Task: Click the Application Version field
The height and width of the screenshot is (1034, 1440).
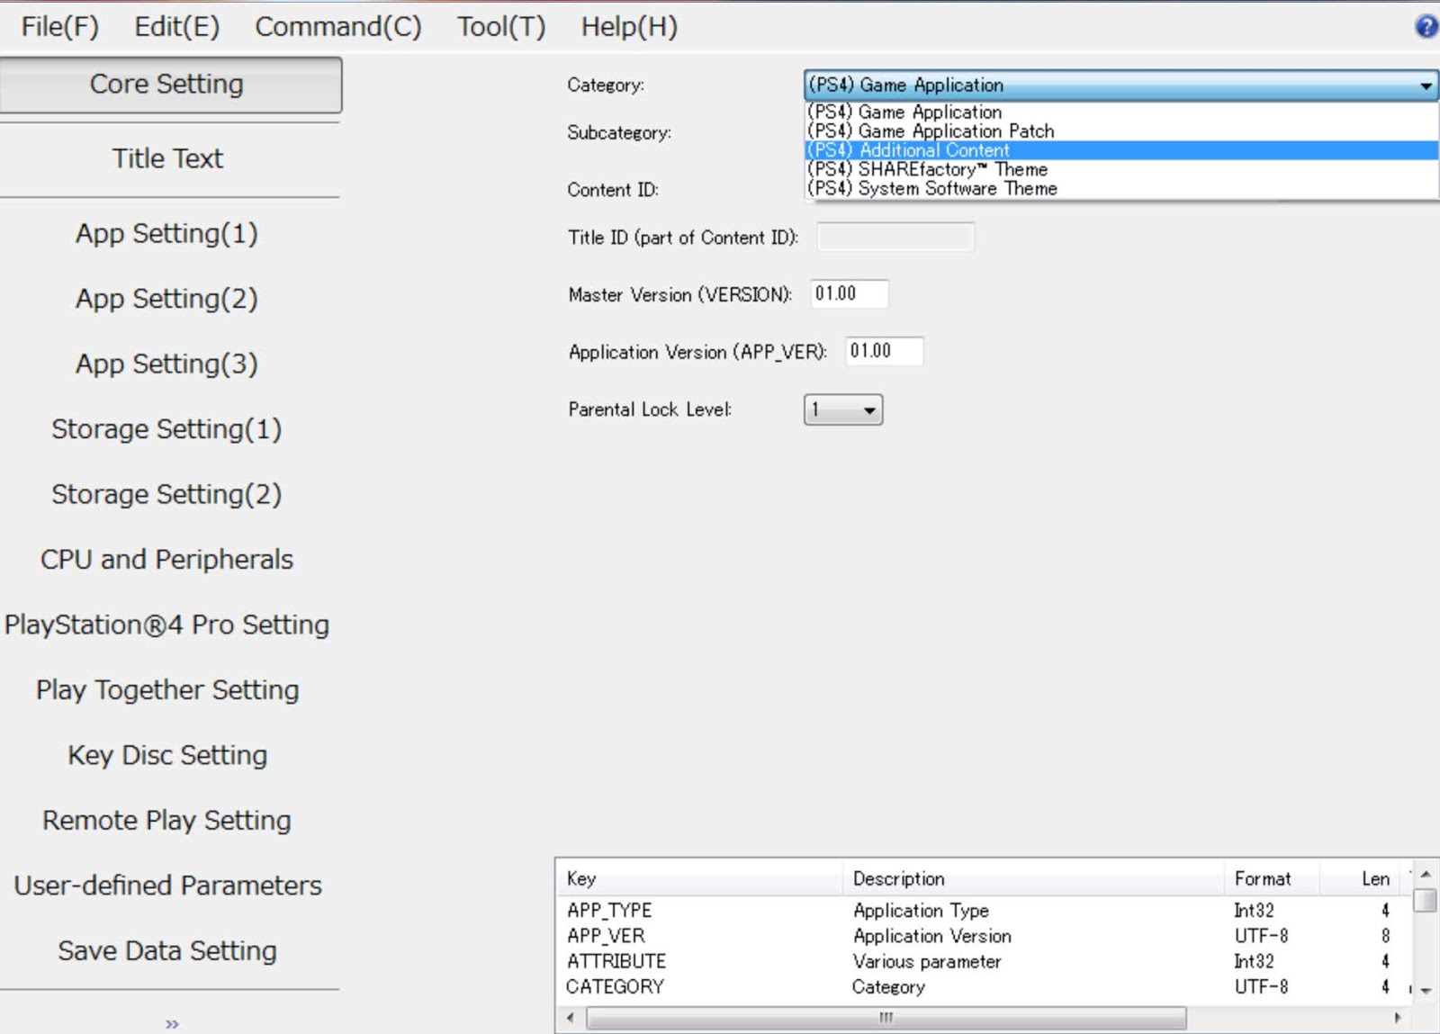Action: [x=884, y=351]
